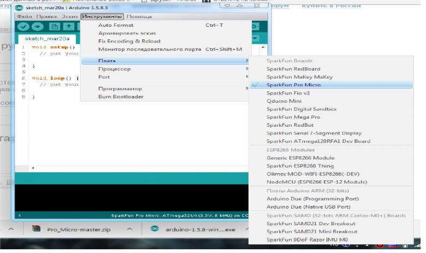Select SparkFun MaKey MaKey board
This screenshot has height=253, width=426.
point(331,77)
